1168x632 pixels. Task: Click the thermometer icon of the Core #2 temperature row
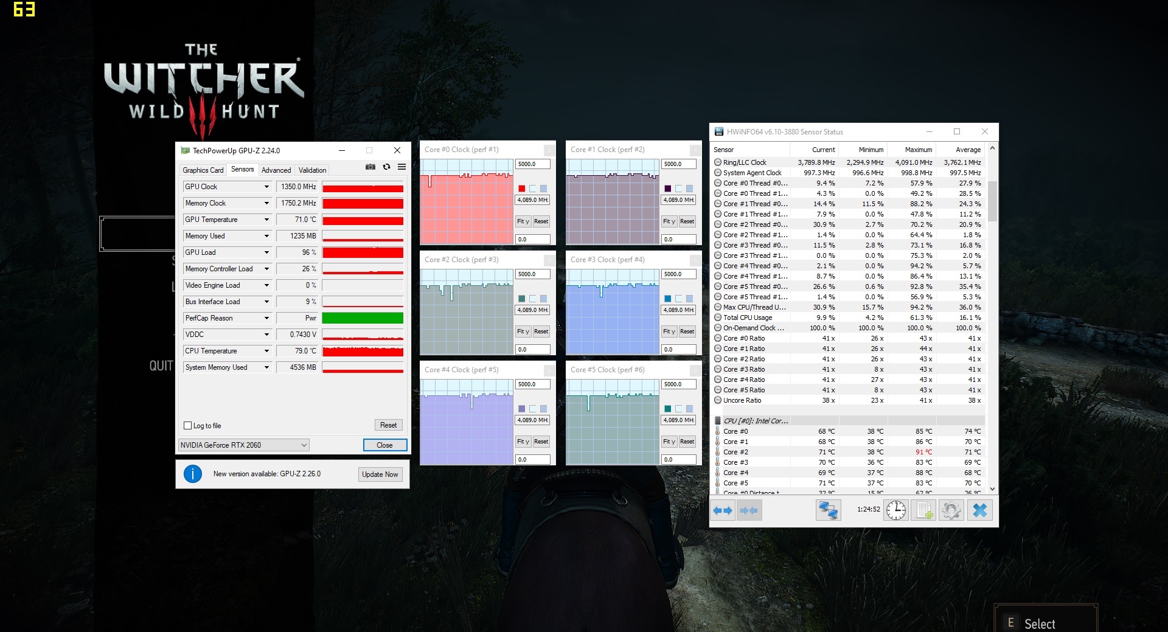(x=718, y=452)
